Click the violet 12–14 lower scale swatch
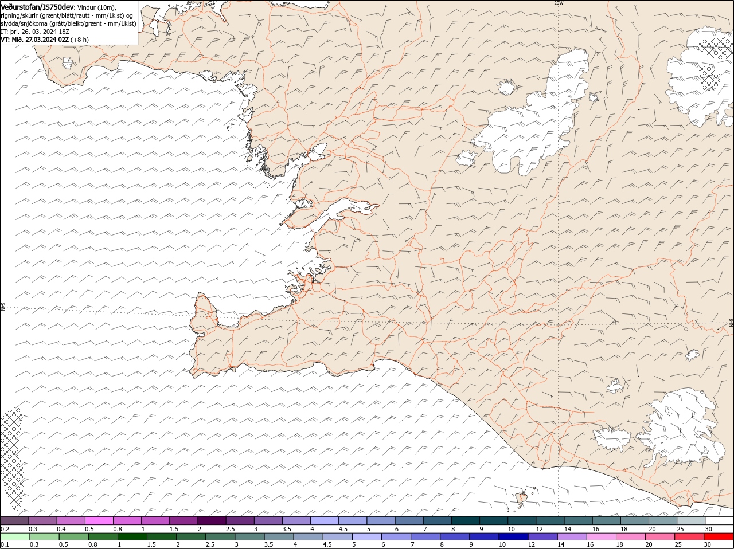The width and height of the screenshot is (734, 549). (x=542, y=536)
